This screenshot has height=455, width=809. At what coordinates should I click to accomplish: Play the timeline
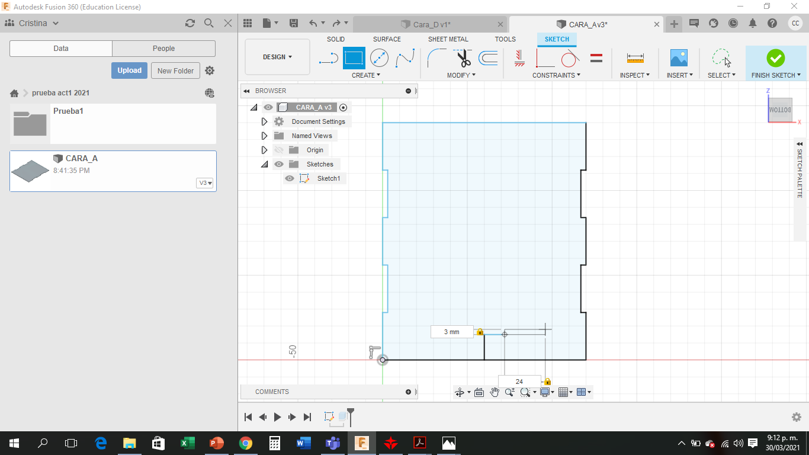click(x=277, y=417)
